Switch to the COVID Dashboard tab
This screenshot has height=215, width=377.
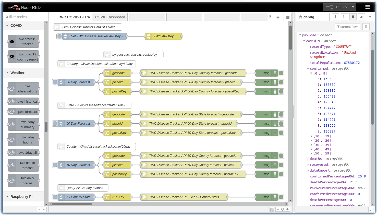110,17
